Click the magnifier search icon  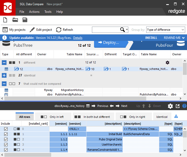coord(122,29)
